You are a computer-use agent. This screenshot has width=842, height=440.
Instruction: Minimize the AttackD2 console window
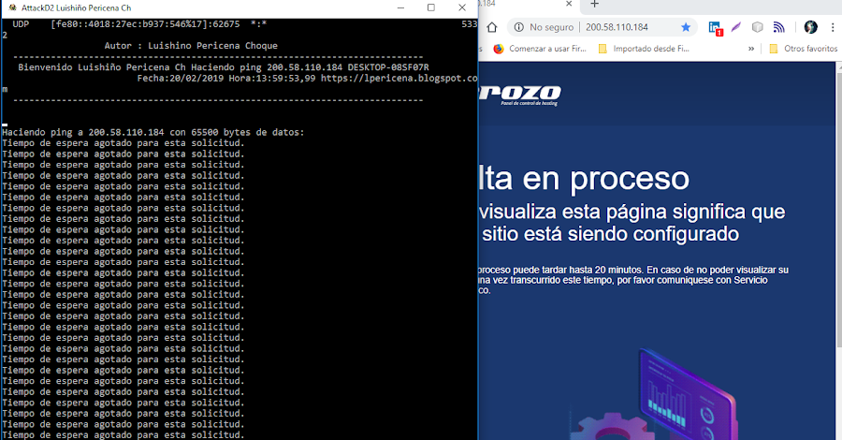click(400, 7)
